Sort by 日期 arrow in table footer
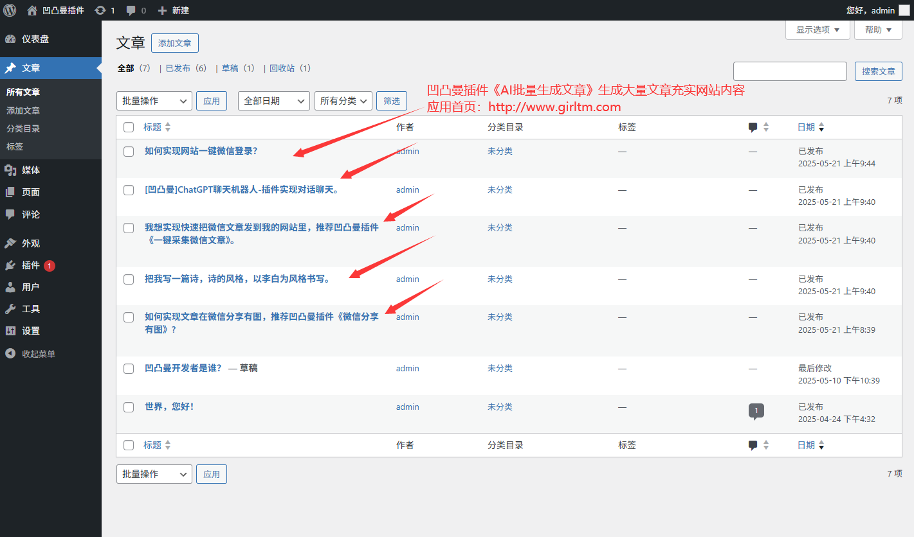This screenshot has width=914, height=537. [821, 446]
